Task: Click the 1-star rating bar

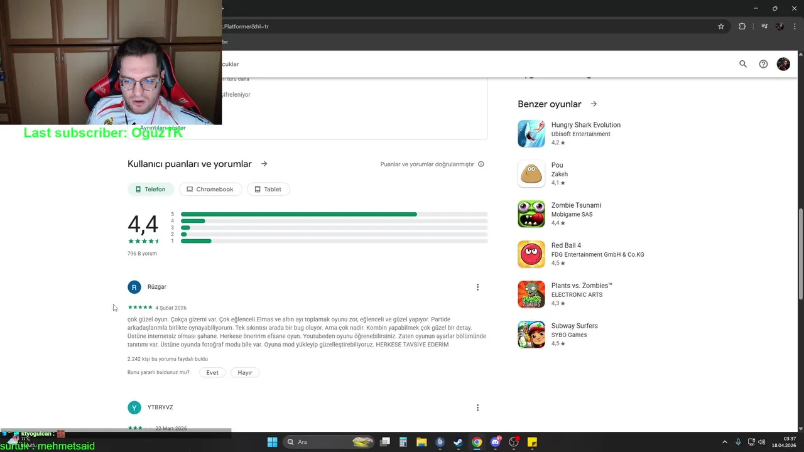Action: tap(334, 241)
